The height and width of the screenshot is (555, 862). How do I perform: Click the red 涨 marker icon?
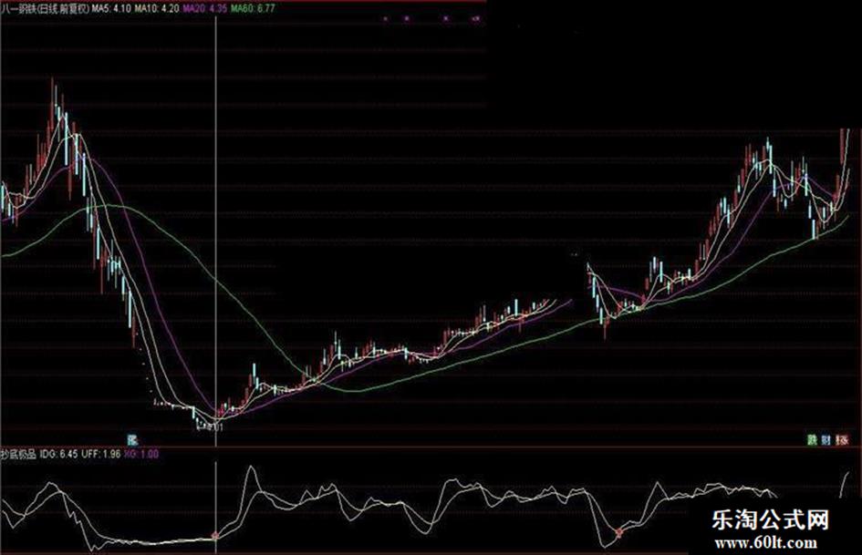(x=842, y=439)
